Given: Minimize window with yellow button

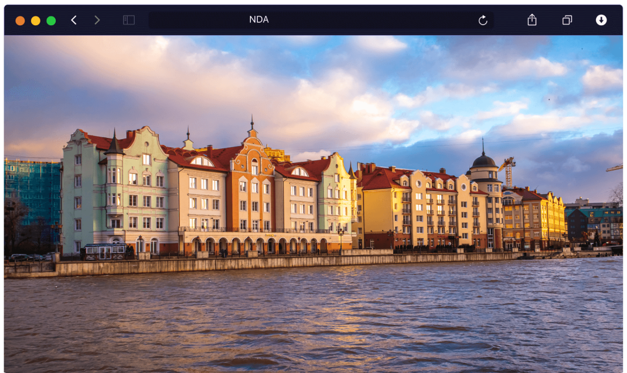Looking at the screenshot, I should (x=36, y=21).
